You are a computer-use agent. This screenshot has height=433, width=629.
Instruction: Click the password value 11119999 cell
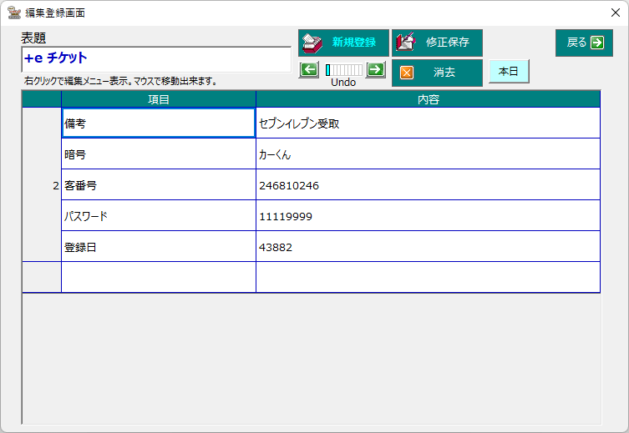[428, 216]
